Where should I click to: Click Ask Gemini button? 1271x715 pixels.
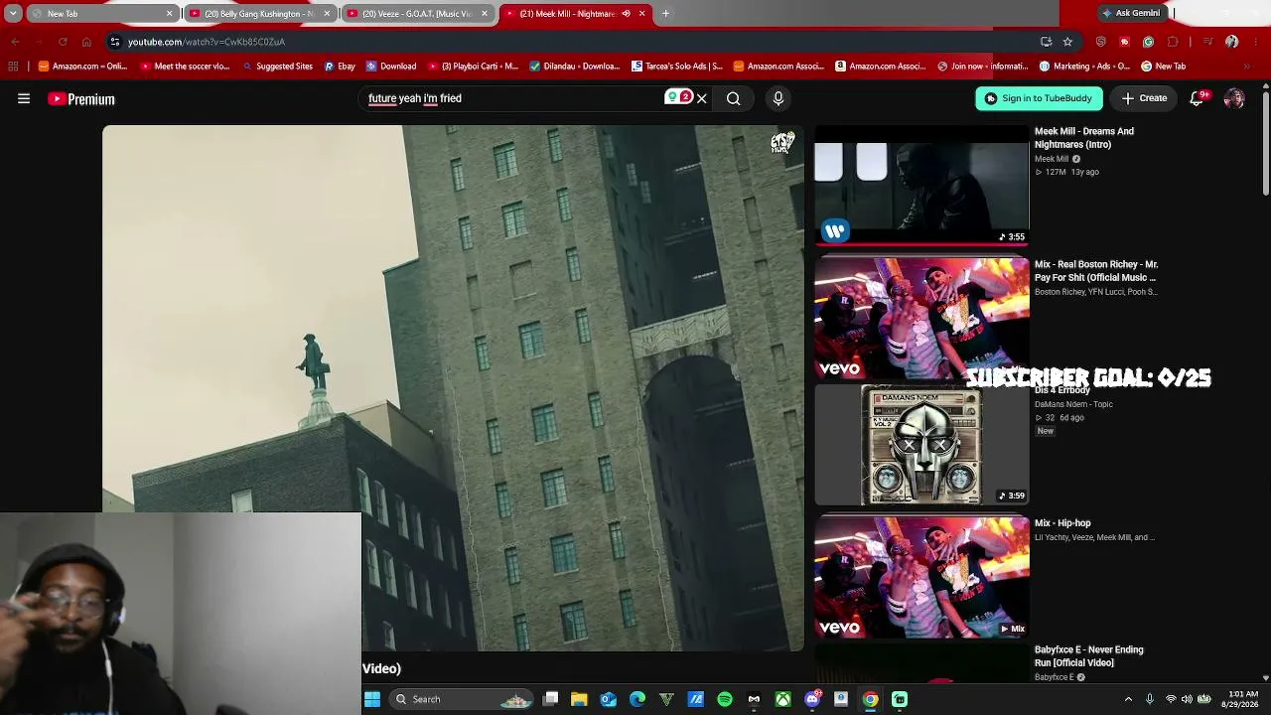(x=1132, y=13)
